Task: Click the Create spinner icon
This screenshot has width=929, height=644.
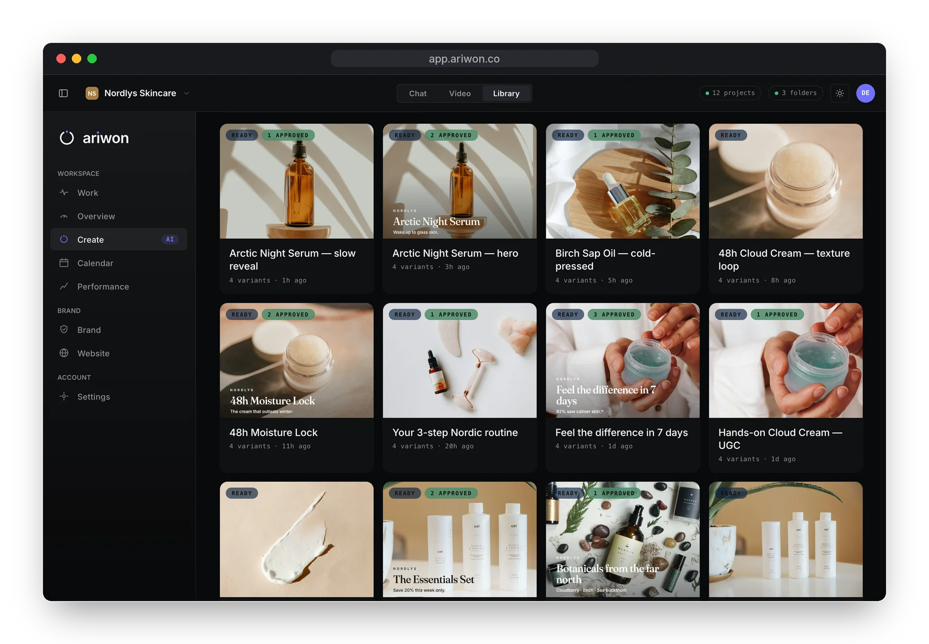Action: [64, 239]
